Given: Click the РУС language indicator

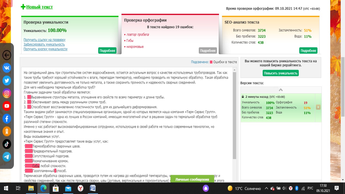Looking at the screenshot, I should tap(311, 188).
